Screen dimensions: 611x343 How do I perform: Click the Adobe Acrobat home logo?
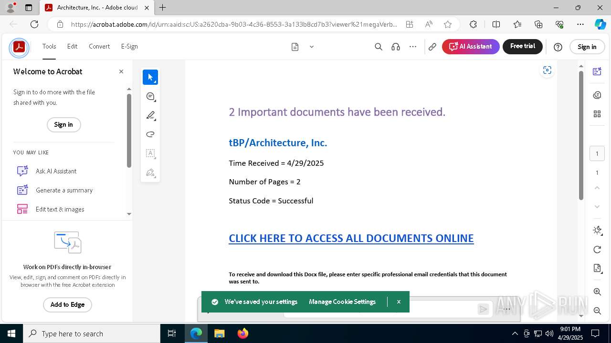click(19, 47)
